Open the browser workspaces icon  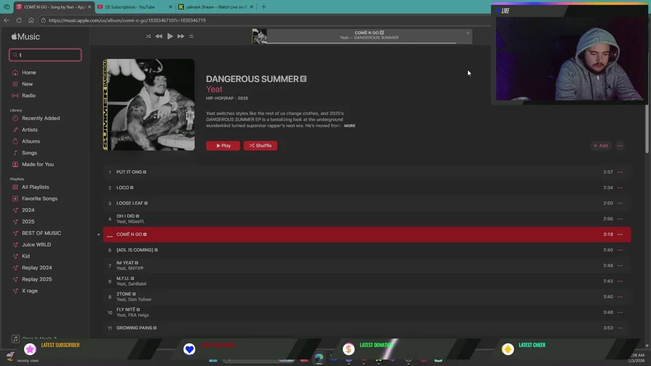(x=6, y=7)
